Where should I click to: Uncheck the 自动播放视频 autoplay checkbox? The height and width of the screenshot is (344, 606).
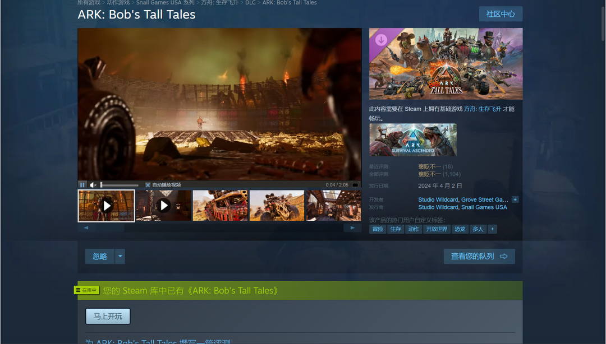point(148,185)
